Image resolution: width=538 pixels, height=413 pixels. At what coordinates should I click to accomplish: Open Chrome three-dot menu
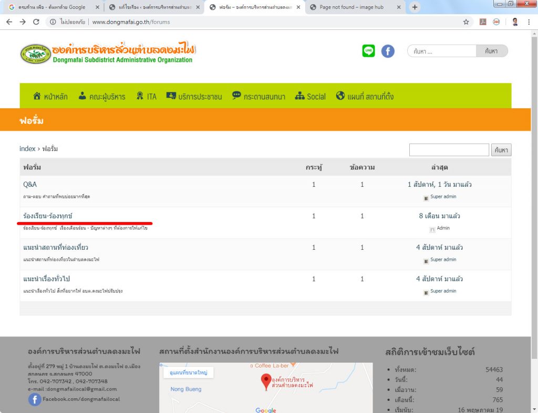[529, 22]
